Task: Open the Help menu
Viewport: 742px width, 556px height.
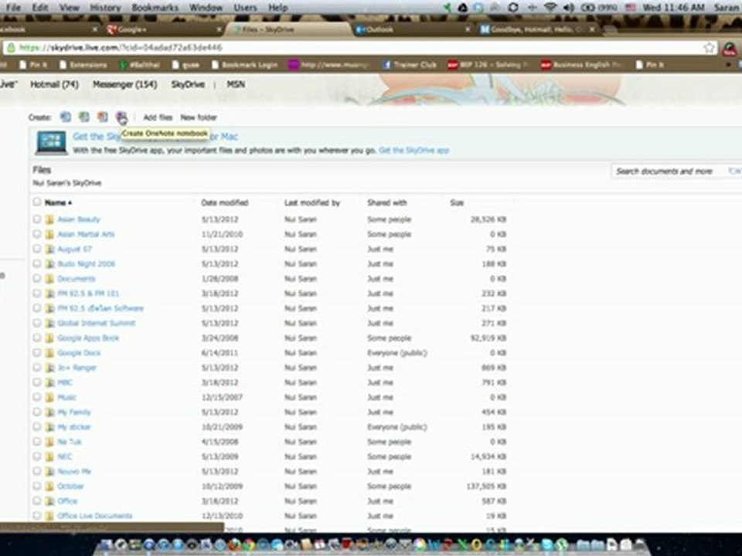Action: (x=277, y=8)
